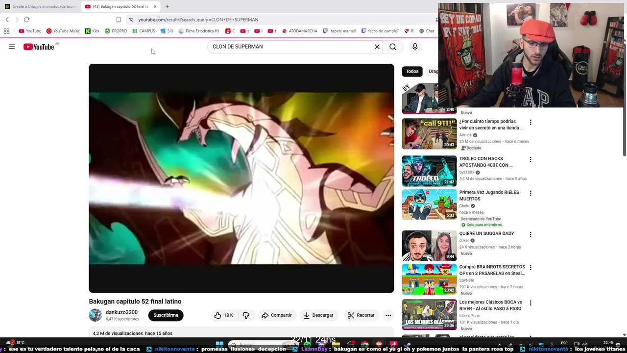Click the YouTube logo home link

[39, 47]
